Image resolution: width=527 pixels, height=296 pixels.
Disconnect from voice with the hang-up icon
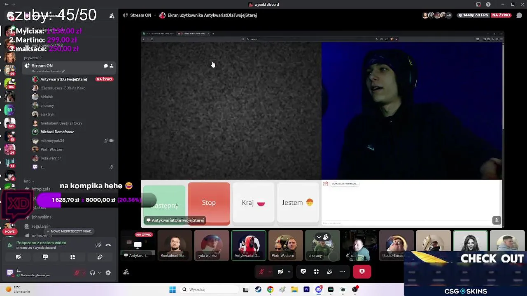(108, 245)
